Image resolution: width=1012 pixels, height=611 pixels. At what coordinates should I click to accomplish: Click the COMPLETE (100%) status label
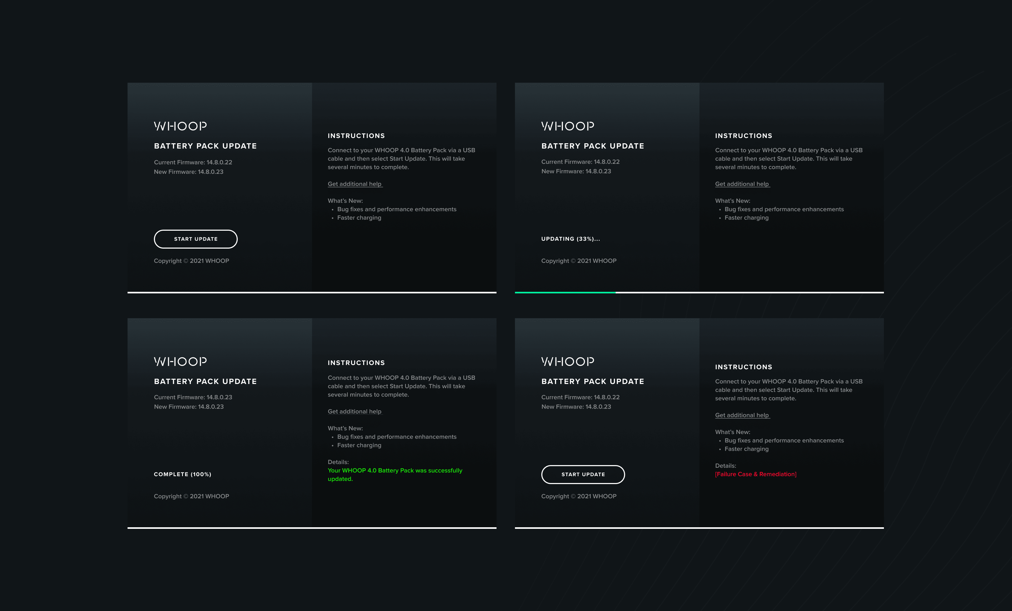[182, 474]
